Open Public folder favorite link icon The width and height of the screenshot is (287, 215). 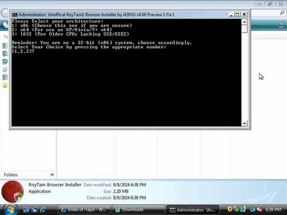coord(5,85)
